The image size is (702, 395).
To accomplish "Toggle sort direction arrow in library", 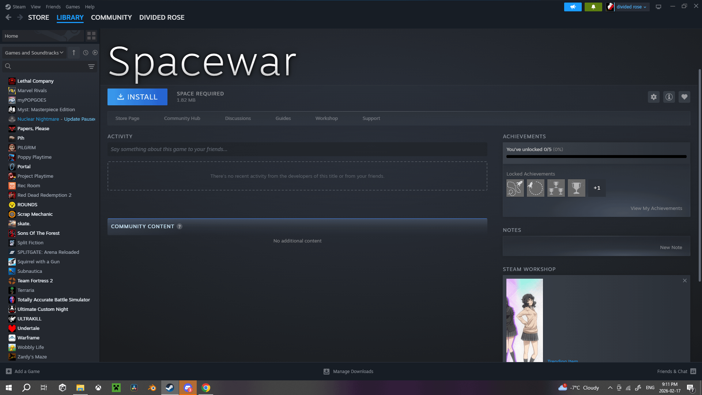I will click(x=74, y=53).
